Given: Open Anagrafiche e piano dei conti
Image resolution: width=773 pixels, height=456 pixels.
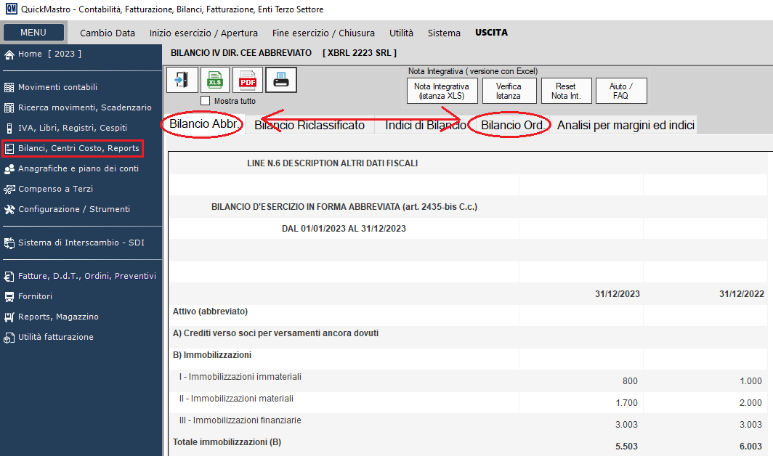Looking at the screenshot, I should point(78,168).
